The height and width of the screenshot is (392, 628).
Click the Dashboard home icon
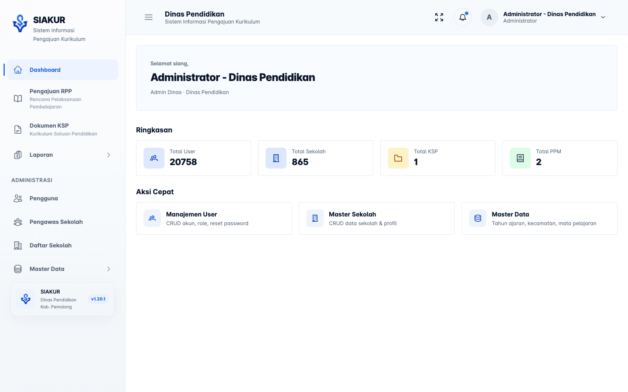tap(18, 70)
